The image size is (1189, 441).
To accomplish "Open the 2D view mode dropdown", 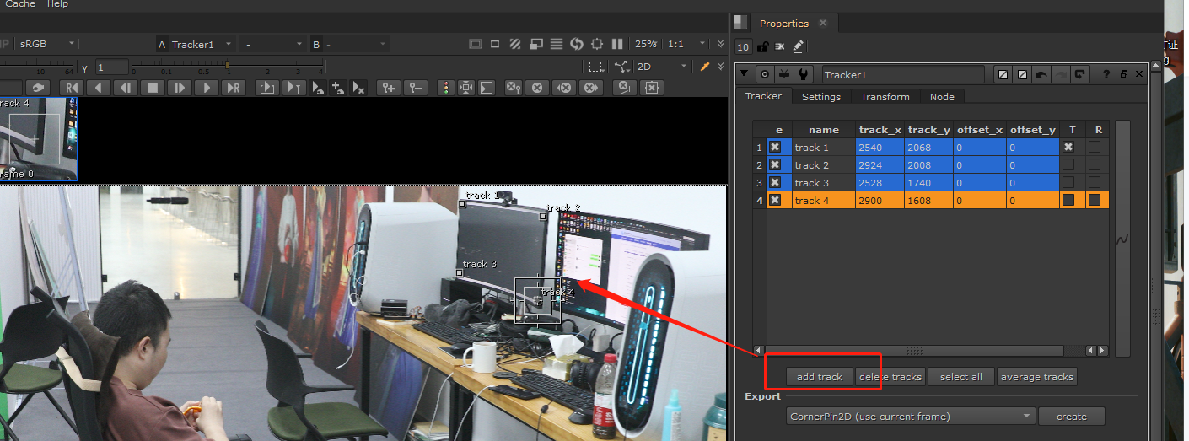I will click(662, 67).
